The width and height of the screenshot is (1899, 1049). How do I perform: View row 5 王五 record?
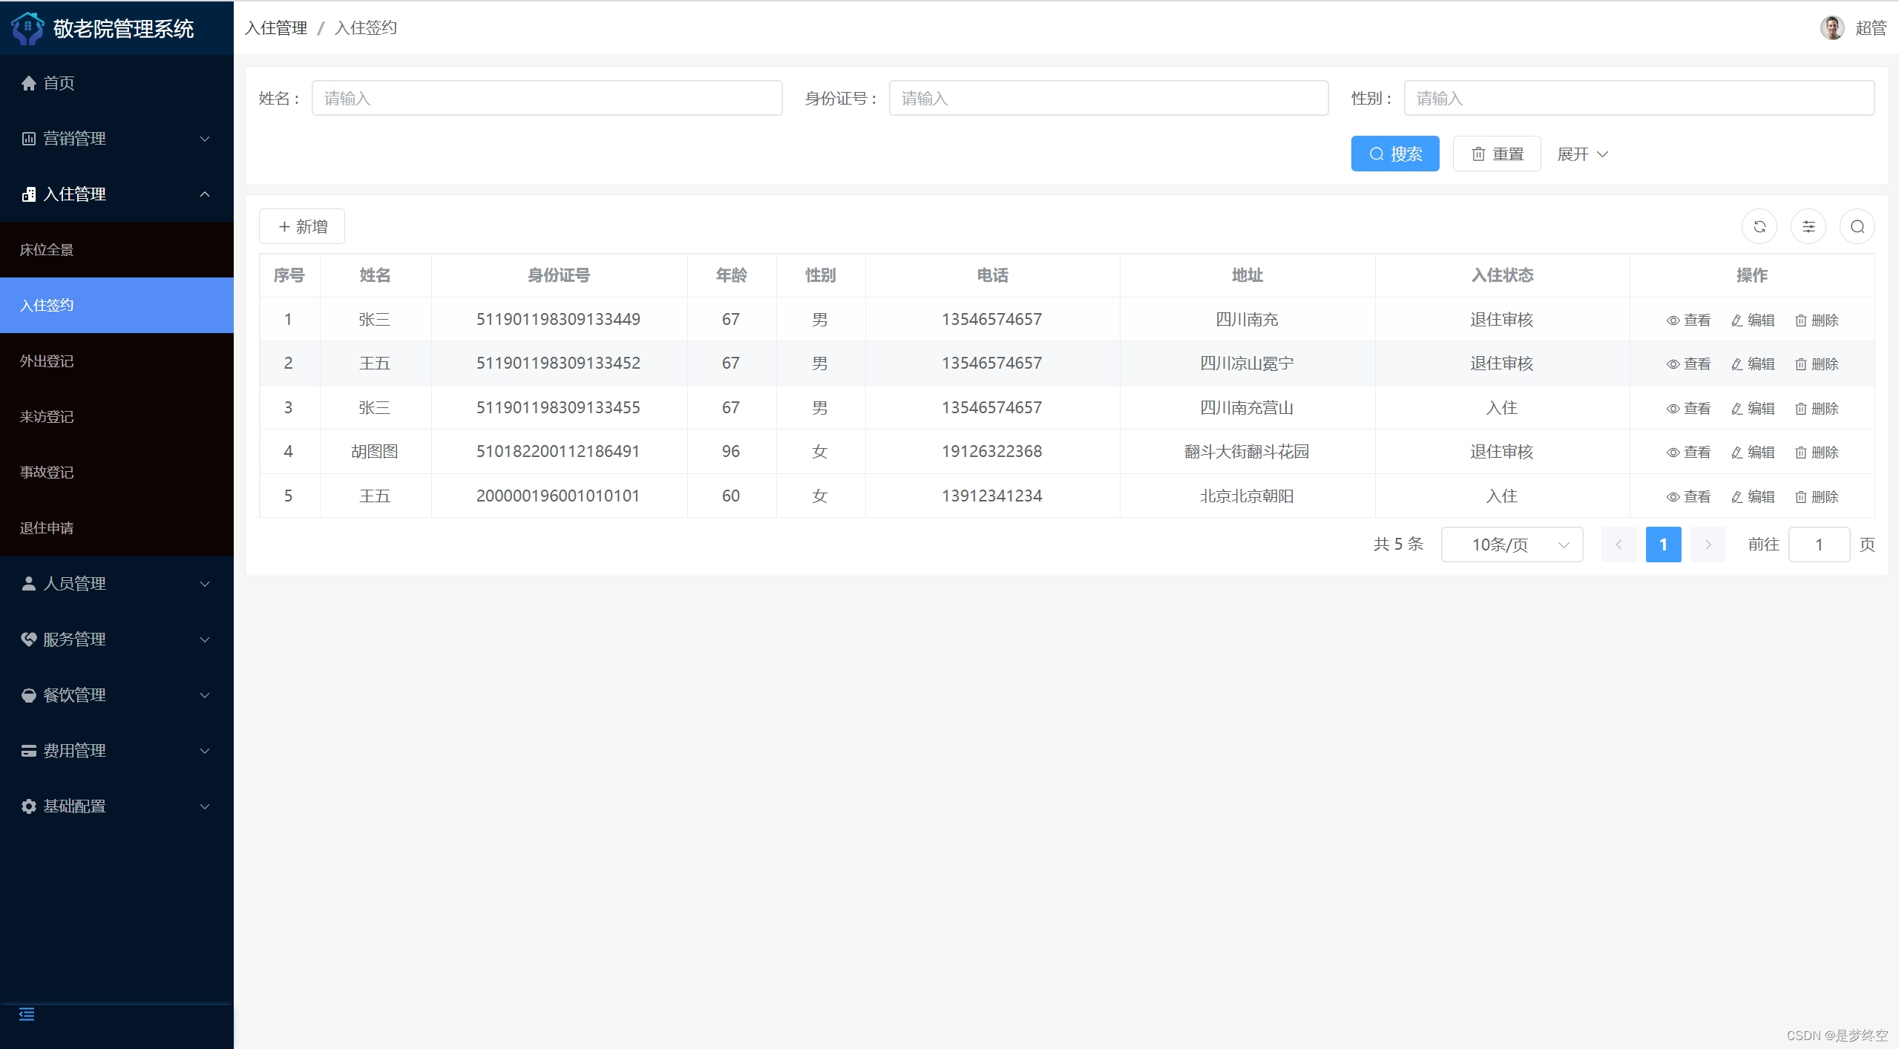[x=1688, y=497]
